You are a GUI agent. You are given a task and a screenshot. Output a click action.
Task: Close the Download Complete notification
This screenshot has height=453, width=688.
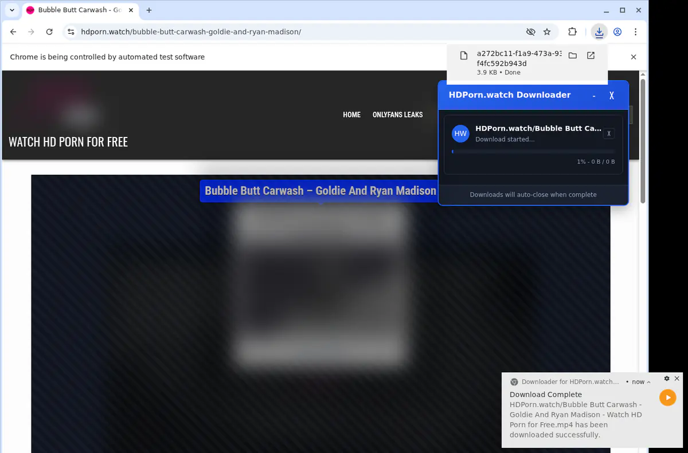tap(677, 379)
